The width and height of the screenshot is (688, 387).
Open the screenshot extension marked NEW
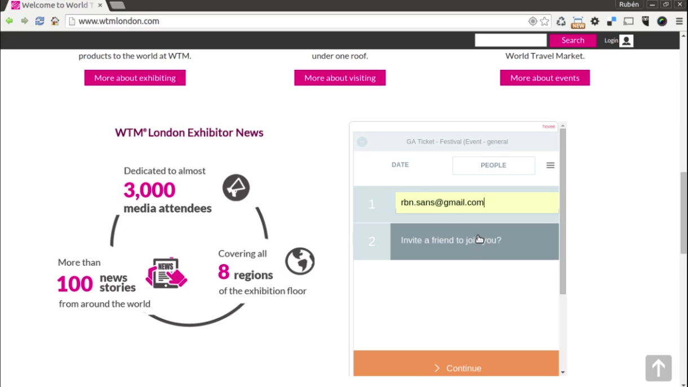(578, 22)
